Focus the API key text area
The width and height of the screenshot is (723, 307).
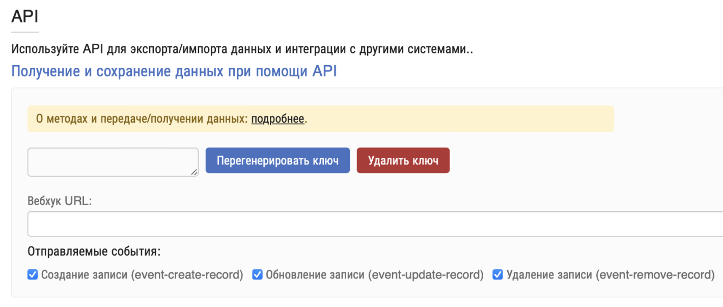(113, 162)
